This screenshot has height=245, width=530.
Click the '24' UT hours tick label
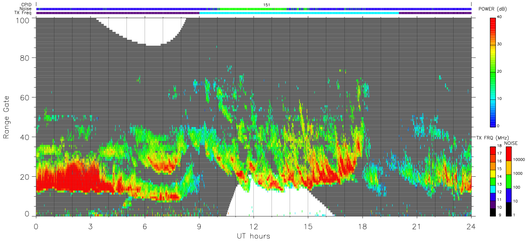471,226
